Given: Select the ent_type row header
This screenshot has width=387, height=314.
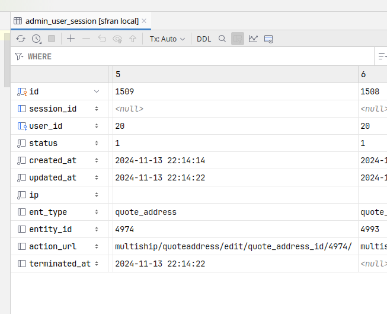Looking at the screenshot, I should click(x=48, y=212).
